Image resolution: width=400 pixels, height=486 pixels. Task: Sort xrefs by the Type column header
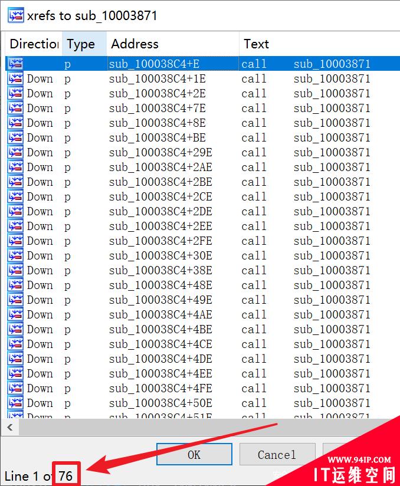(81, 44)
